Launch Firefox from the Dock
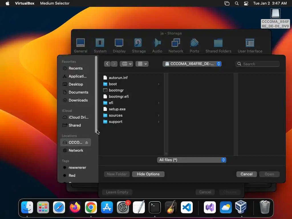Image resolution: width=292 pixels, height=219 pixels. 75,207
